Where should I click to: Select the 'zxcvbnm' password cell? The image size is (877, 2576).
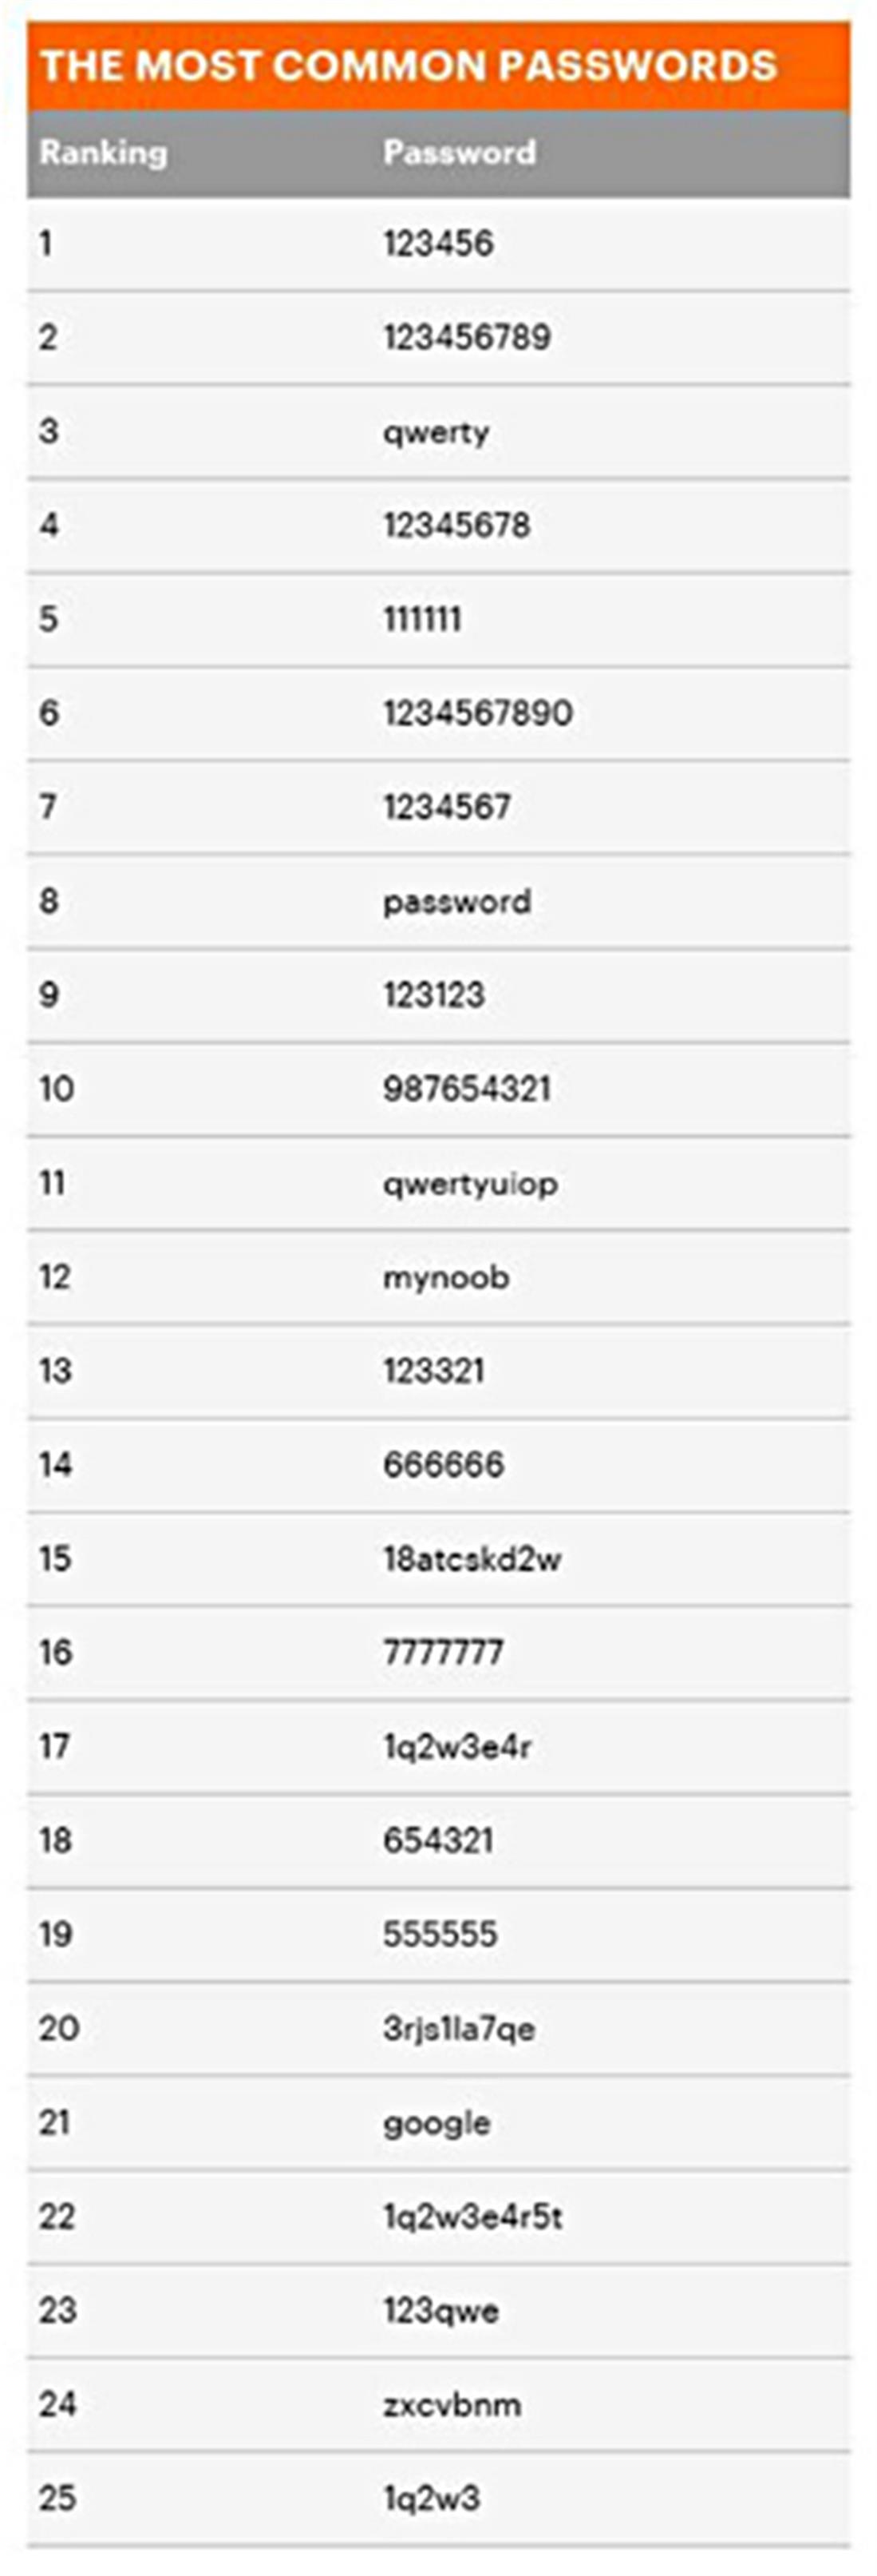point(452,2405)
